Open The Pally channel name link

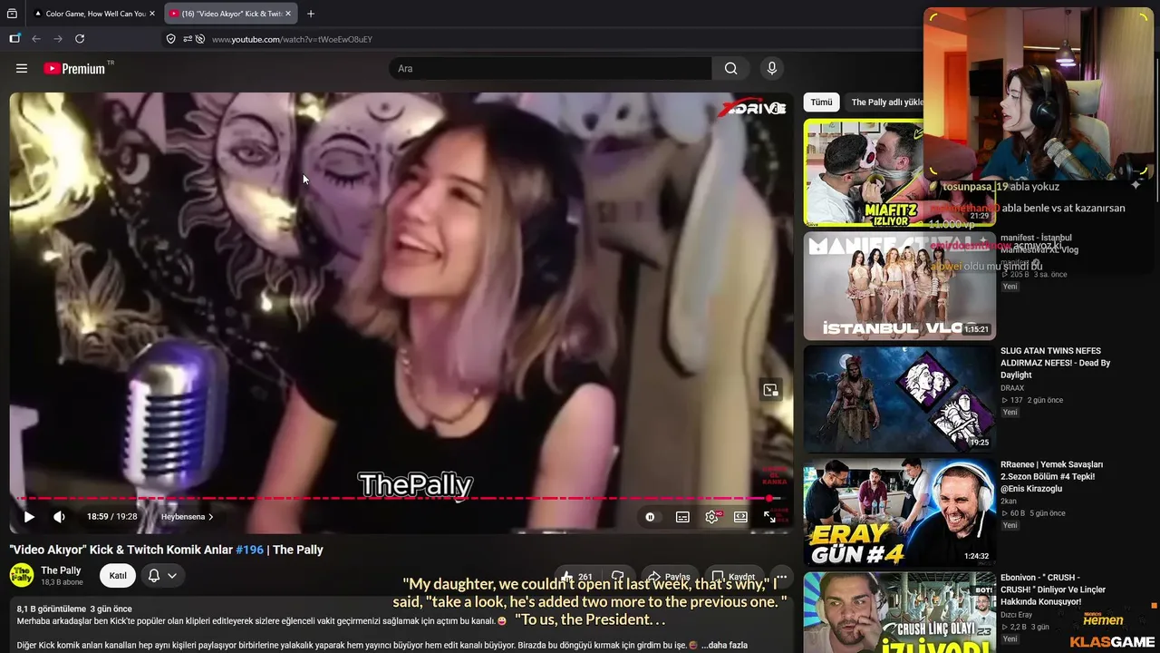point(61,570)
